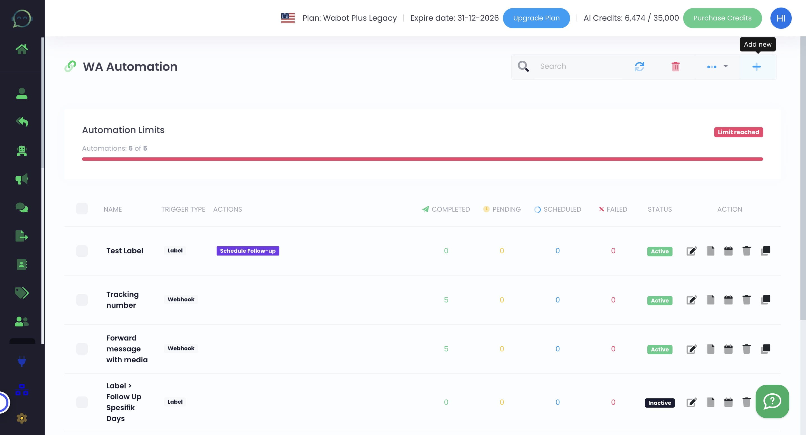Open the HI user avatar menu
The image size is (806, 435).
pos(781,18)
